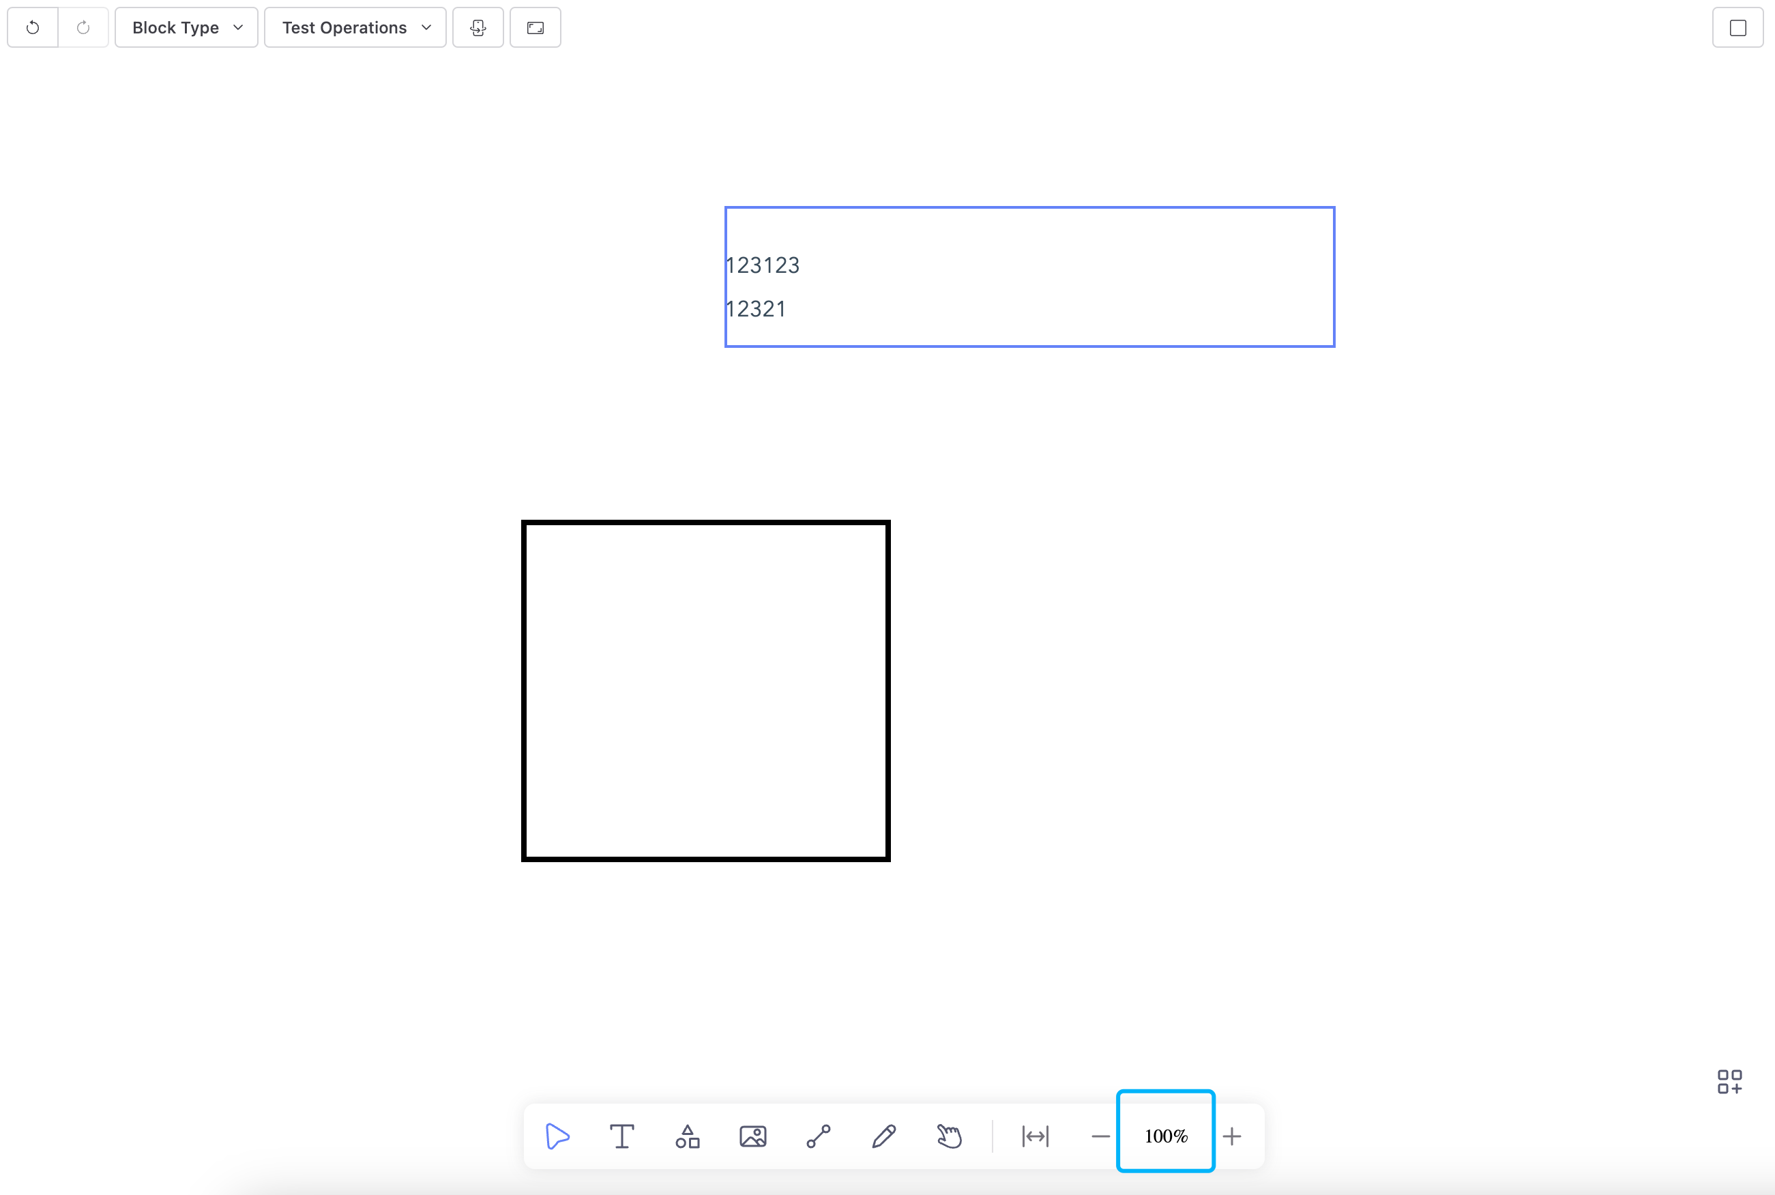
Task: Expand the Block Type chevron arrow
Action: pos(237,27)
